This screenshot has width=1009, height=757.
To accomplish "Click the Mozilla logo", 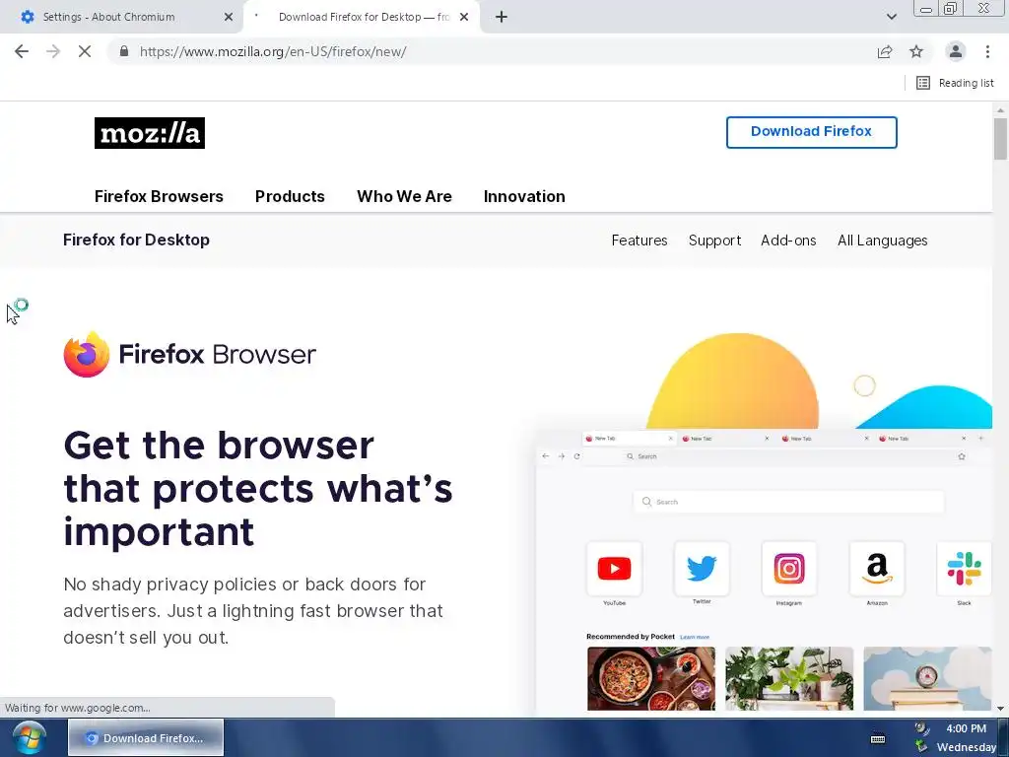I will [150, 133].
